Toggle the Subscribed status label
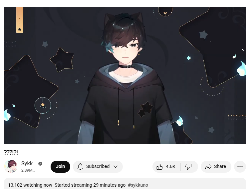This screenshot has width=252, height=189. [98, 166]
